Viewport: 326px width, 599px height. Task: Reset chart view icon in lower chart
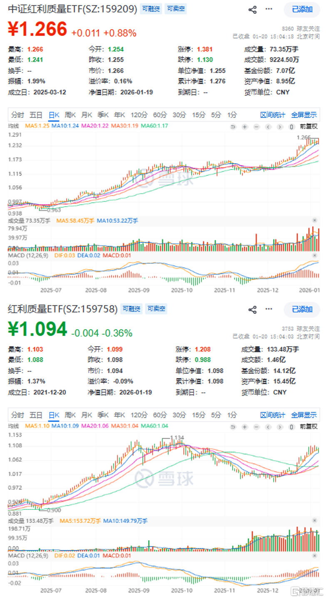coord(233,427)
